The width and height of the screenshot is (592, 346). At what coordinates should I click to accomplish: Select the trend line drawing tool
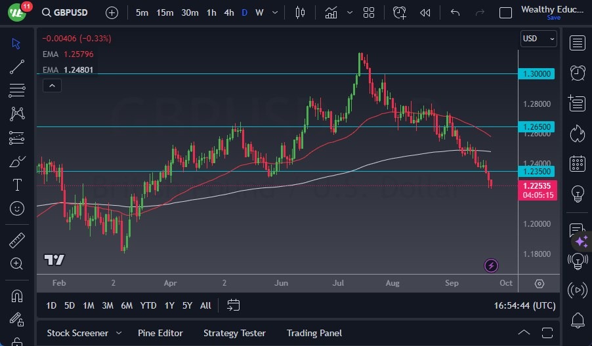pos(17,66)
